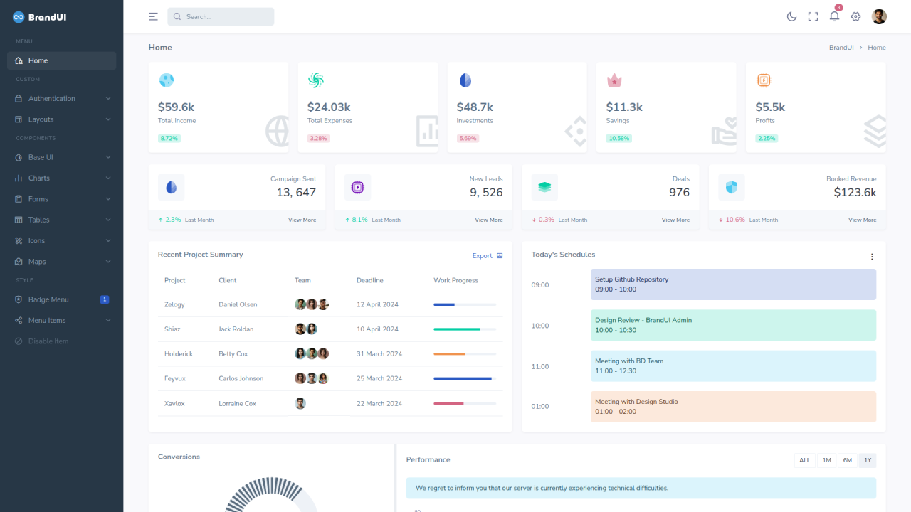View More for New Leads
The width and height of the screenshot is (911, 512).
tap(489, 220)
